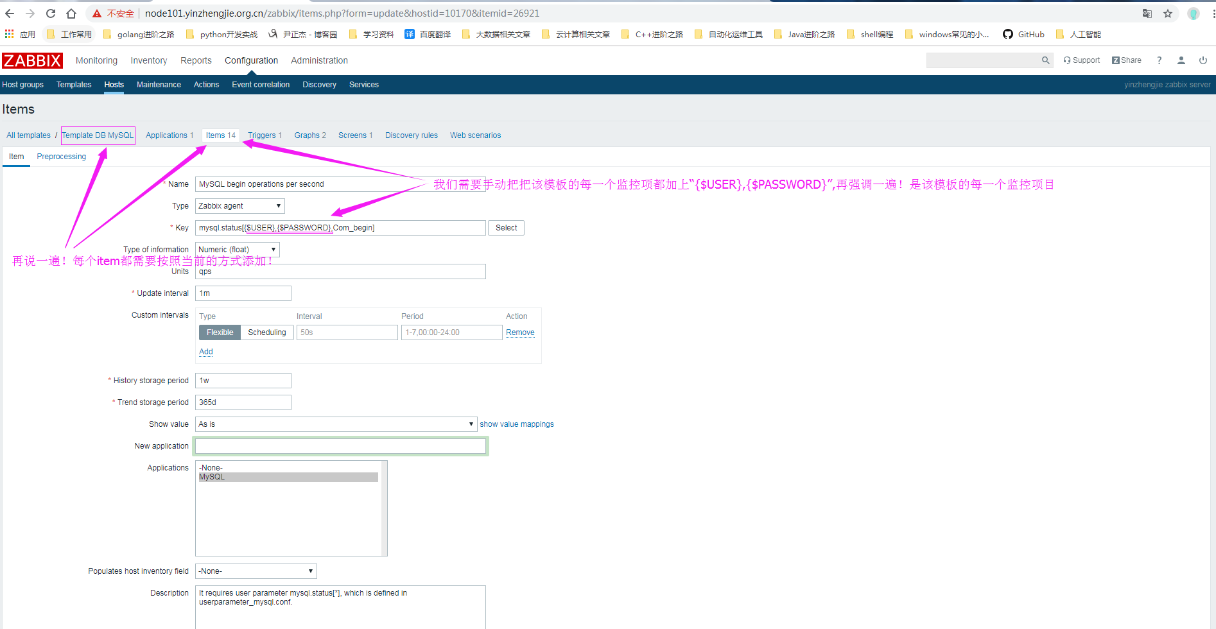Go to Host groups submenu
The height and width of the screenshot is (629, 1216).
pos(22,85)
